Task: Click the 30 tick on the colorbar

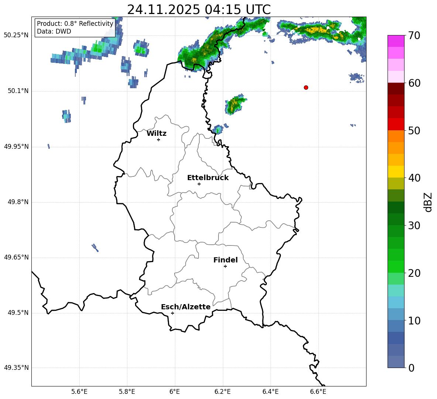Action: pyautogui.click(x=414, y=226)
